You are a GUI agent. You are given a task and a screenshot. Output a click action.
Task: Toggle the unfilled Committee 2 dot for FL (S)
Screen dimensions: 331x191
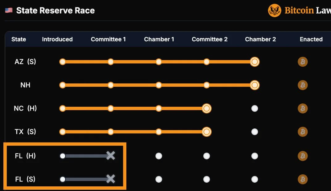(x=206, y=179)
